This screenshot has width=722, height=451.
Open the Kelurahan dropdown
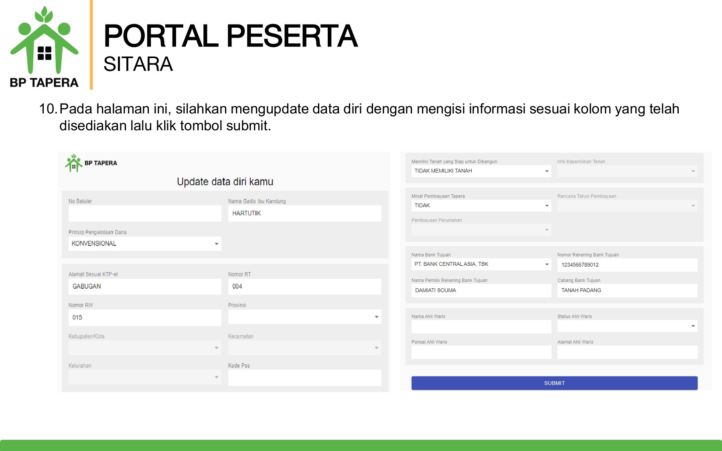tap(216, 377)
